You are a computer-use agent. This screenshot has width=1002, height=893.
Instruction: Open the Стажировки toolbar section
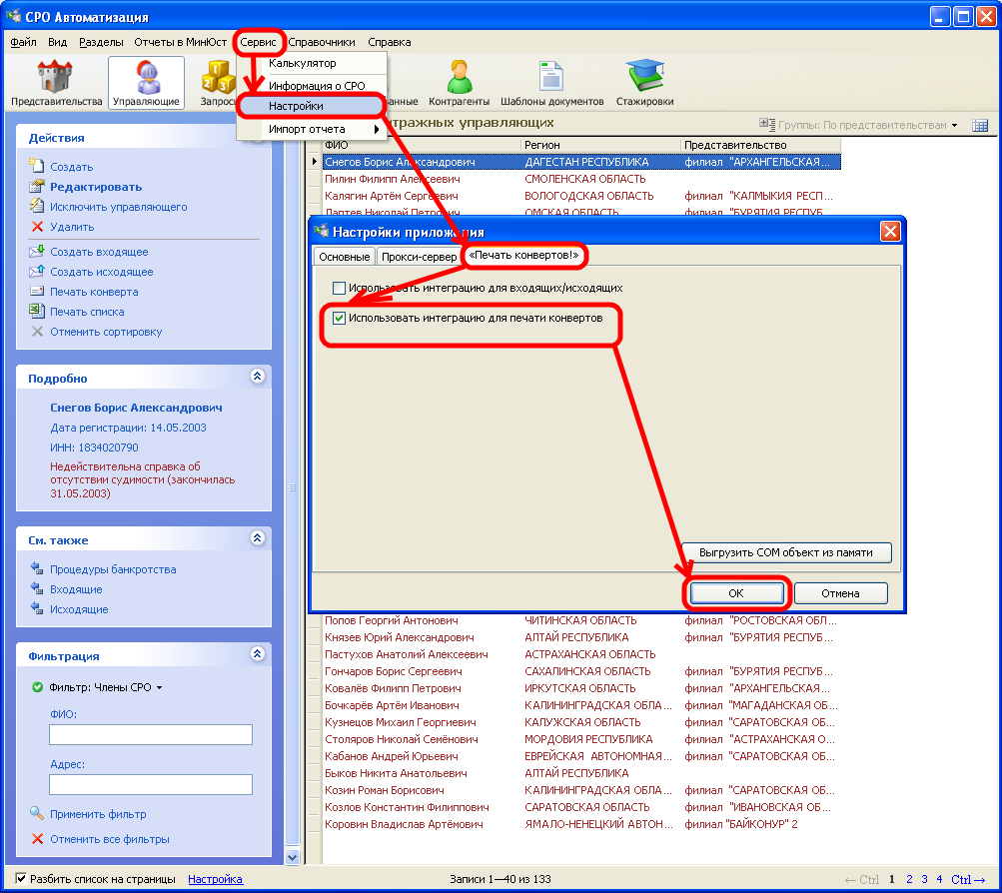click(x=644, y=83)
